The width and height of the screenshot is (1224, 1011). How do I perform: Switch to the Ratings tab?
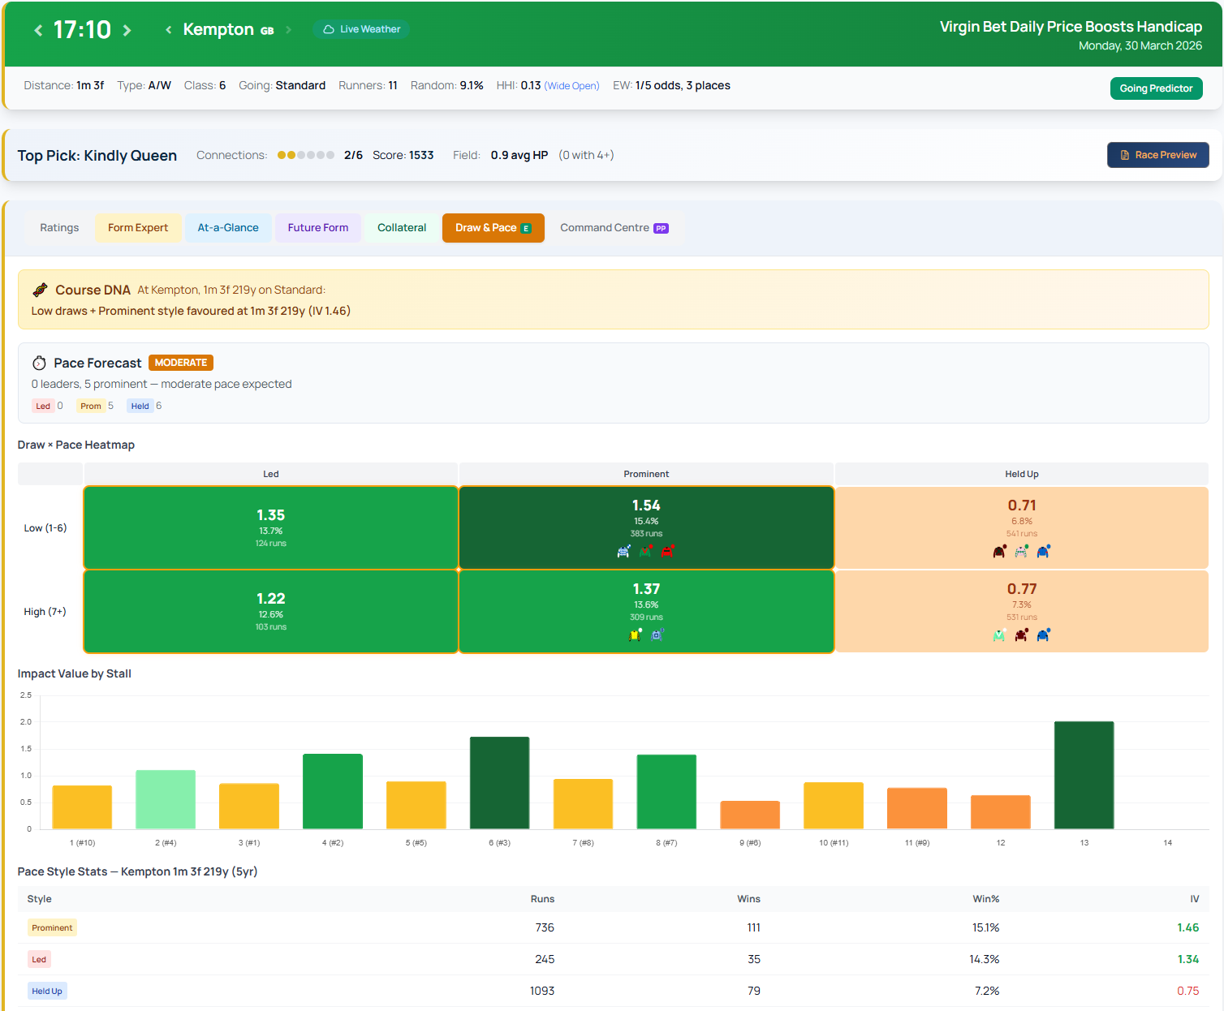click(59, 228)
